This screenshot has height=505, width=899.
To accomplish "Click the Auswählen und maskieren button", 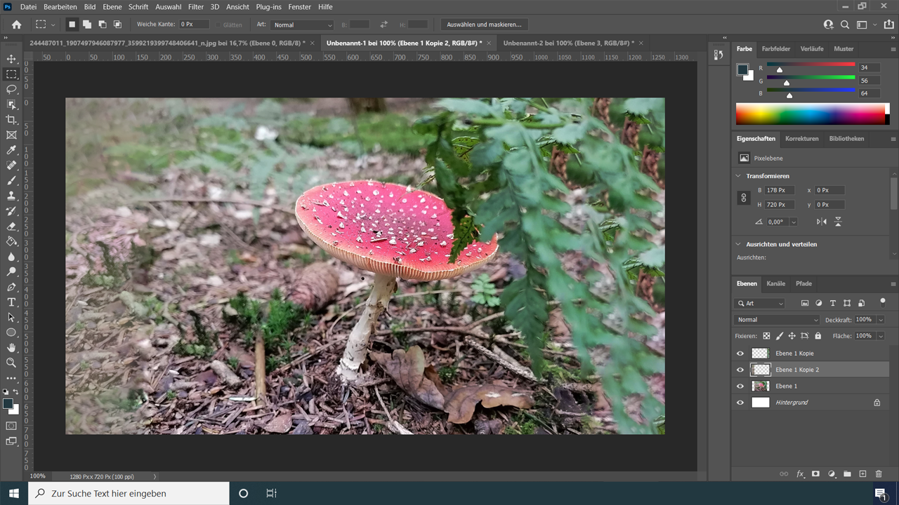I will (484, 24).
